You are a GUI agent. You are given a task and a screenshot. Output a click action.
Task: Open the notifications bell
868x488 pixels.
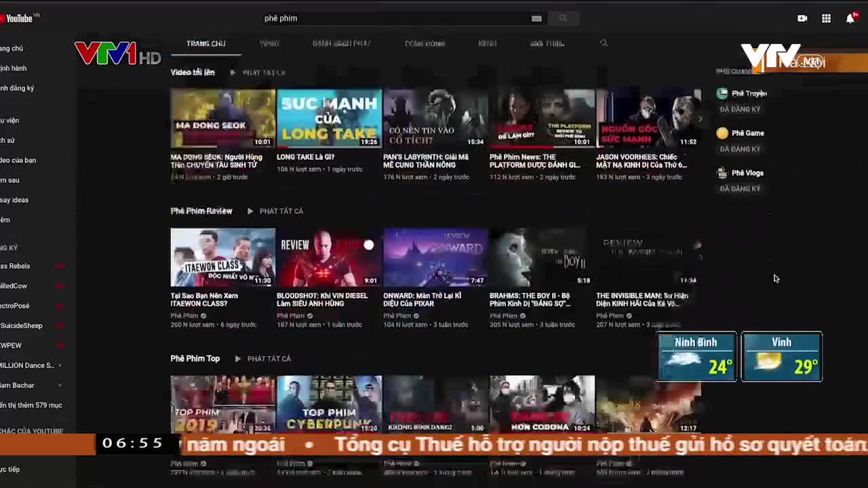click(x=850, y=18)
